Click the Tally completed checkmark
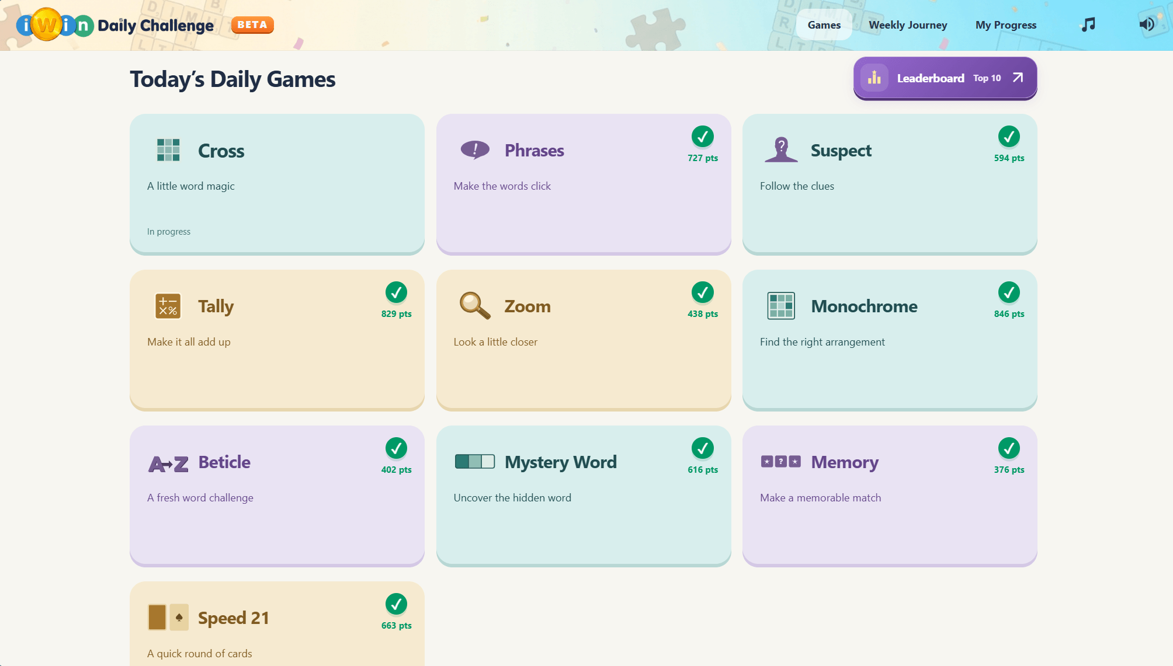The image size is (1173, 666). click(396, 292)
